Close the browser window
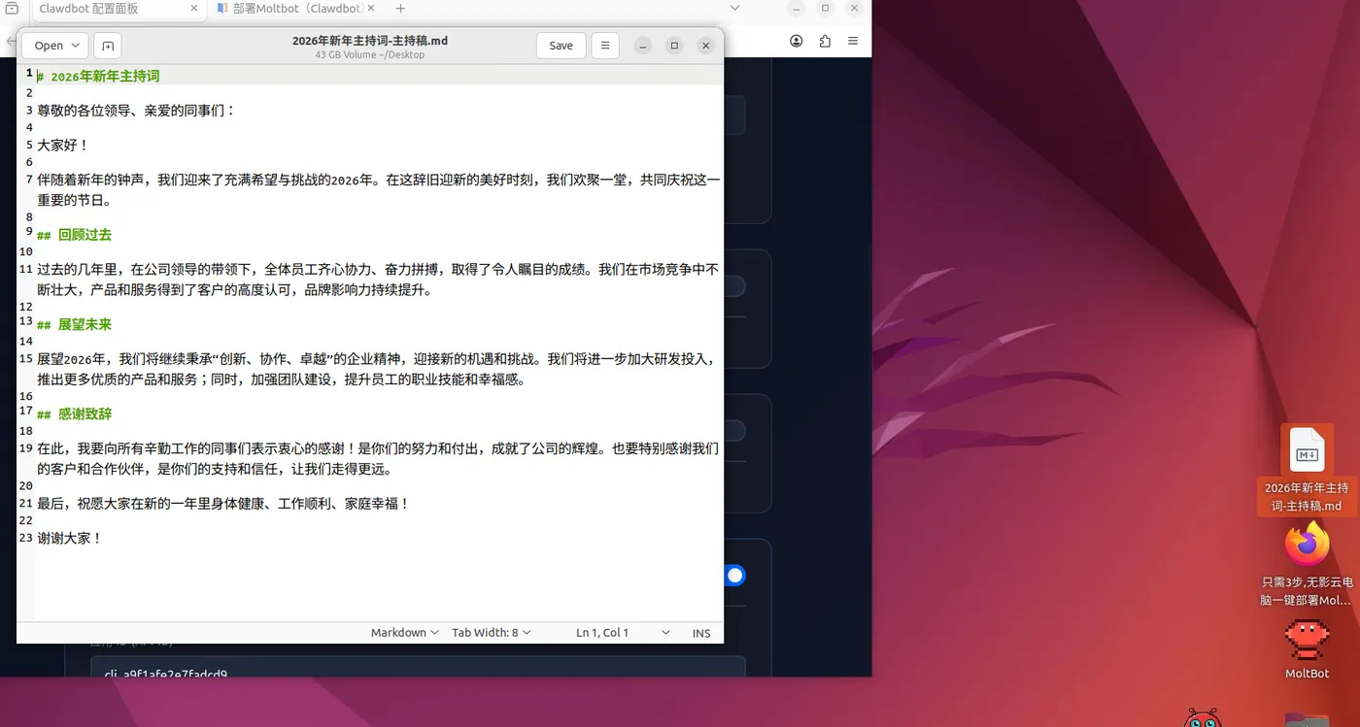Image resolution: width=1360 pixels, height=727 pixels. (x=855, y=9)
